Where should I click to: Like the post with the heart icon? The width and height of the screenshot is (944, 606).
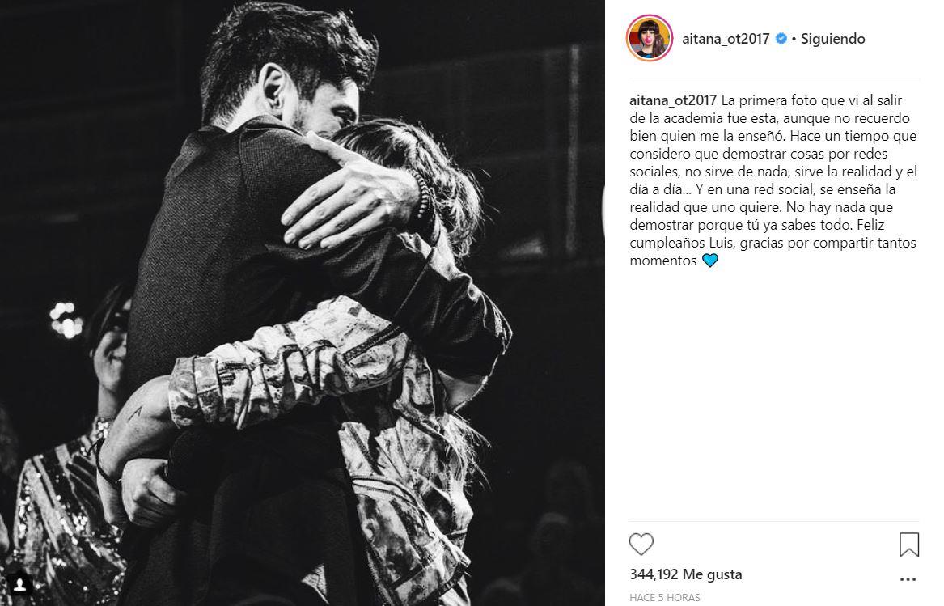pyautogui.click(x=641, y=544)
